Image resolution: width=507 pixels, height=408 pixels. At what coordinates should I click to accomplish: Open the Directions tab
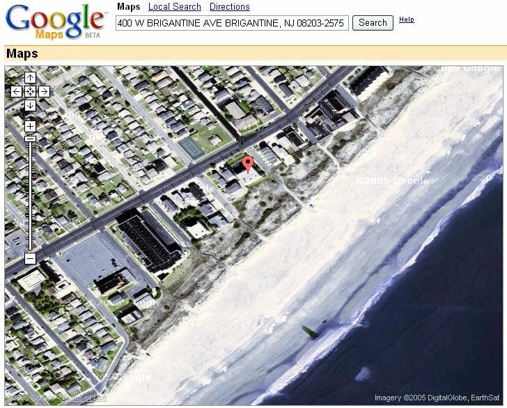[x=230, y=6]
